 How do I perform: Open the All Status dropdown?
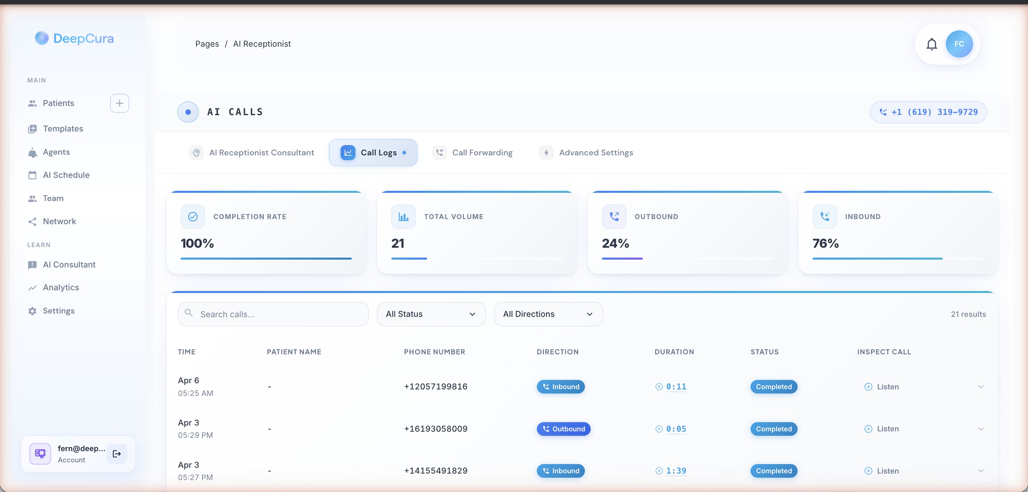pos(431,314)
